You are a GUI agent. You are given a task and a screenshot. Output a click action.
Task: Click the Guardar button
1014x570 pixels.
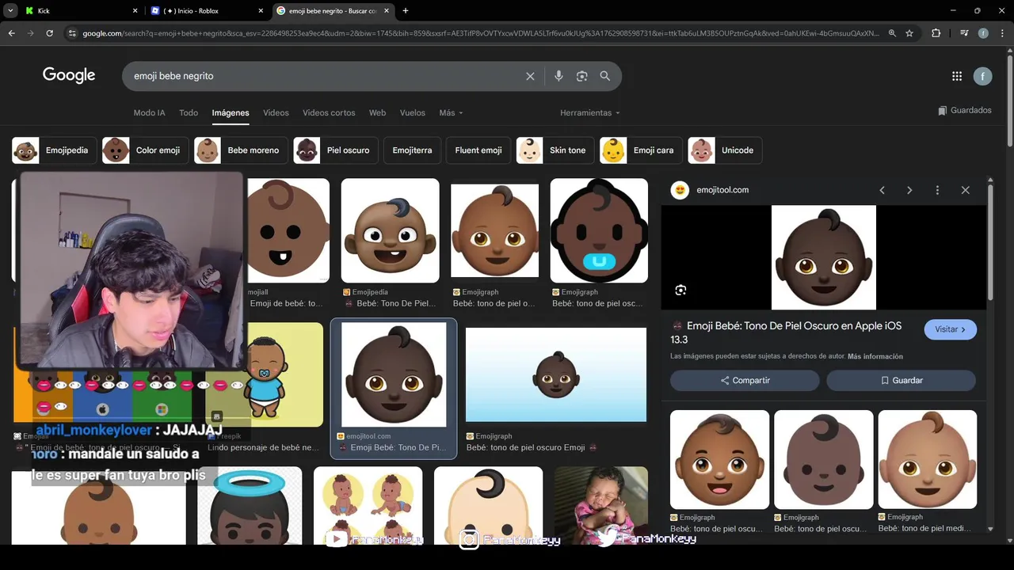[x=901, y=381]
